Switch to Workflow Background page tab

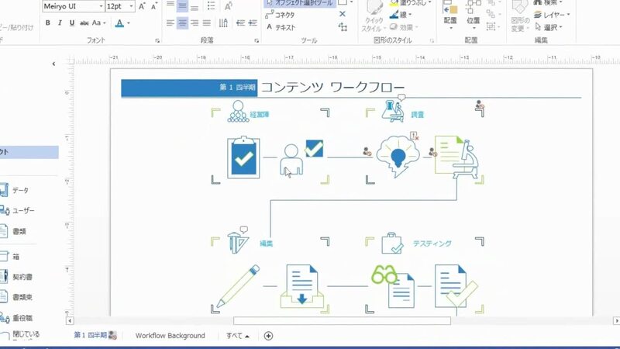(x=170, y=336)
